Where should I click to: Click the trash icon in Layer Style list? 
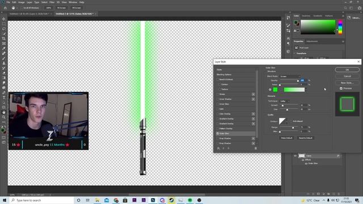256,148
